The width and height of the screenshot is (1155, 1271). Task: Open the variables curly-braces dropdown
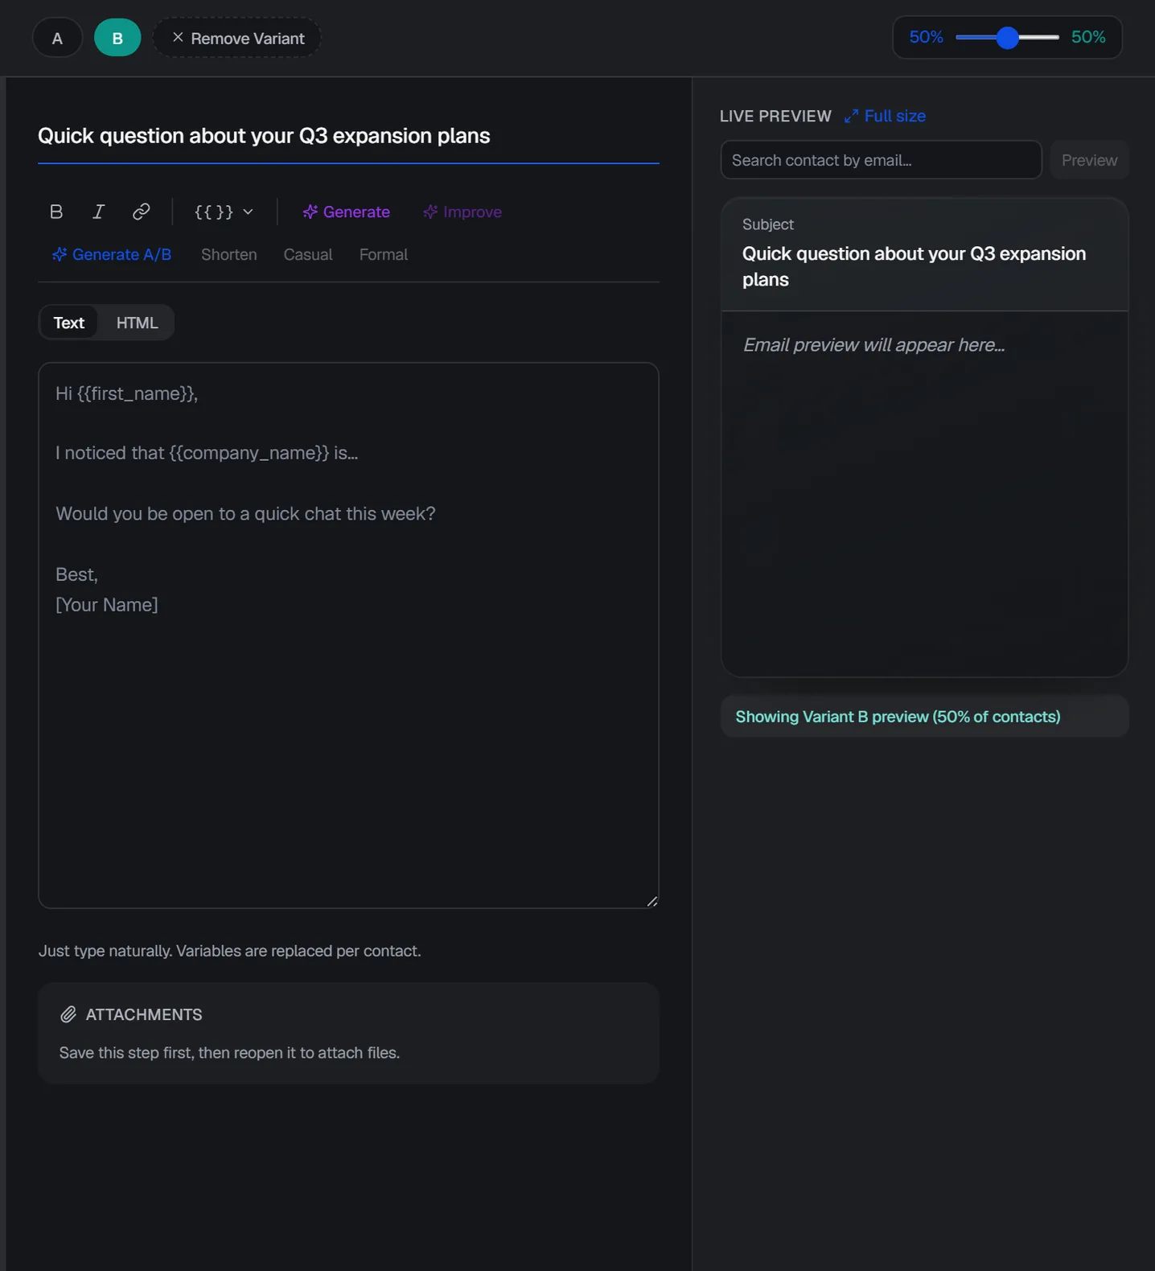(x=224, y=212)
